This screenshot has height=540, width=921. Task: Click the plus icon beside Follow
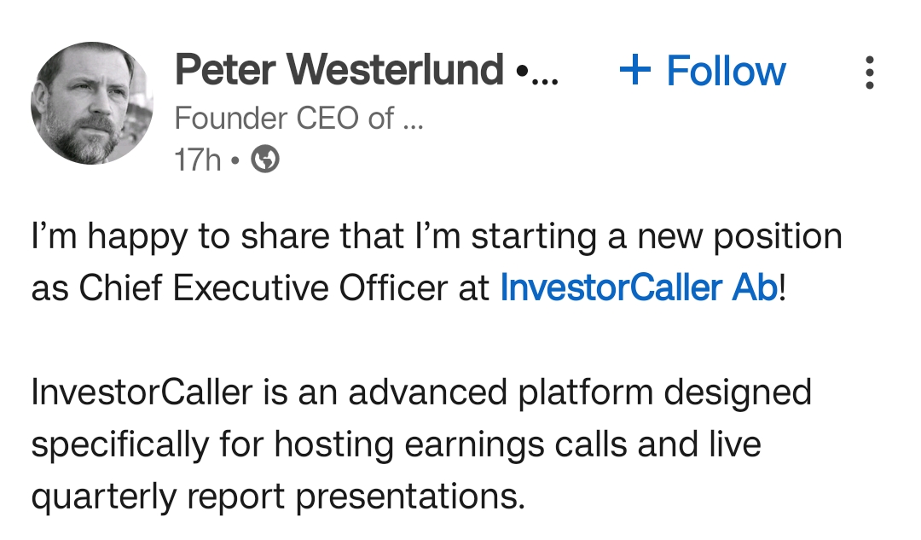(x=634, y=71)
